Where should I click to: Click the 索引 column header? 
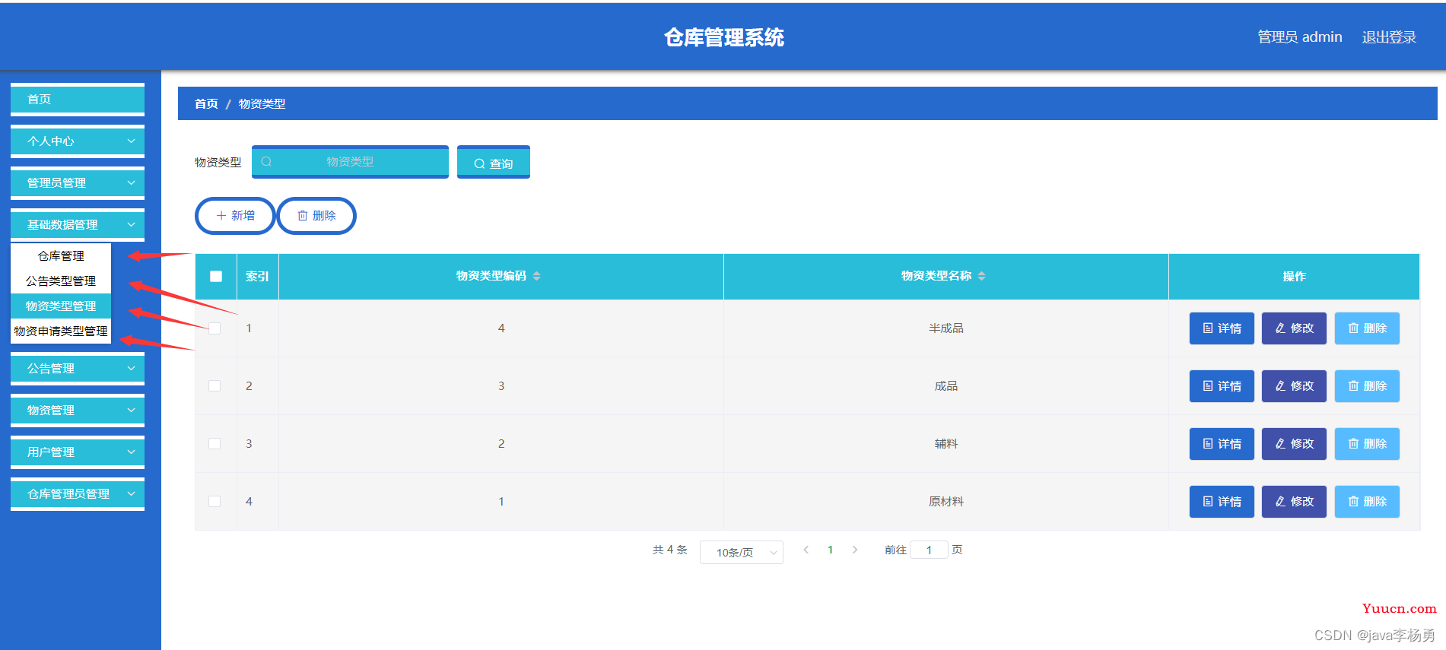tap(257, 276)
